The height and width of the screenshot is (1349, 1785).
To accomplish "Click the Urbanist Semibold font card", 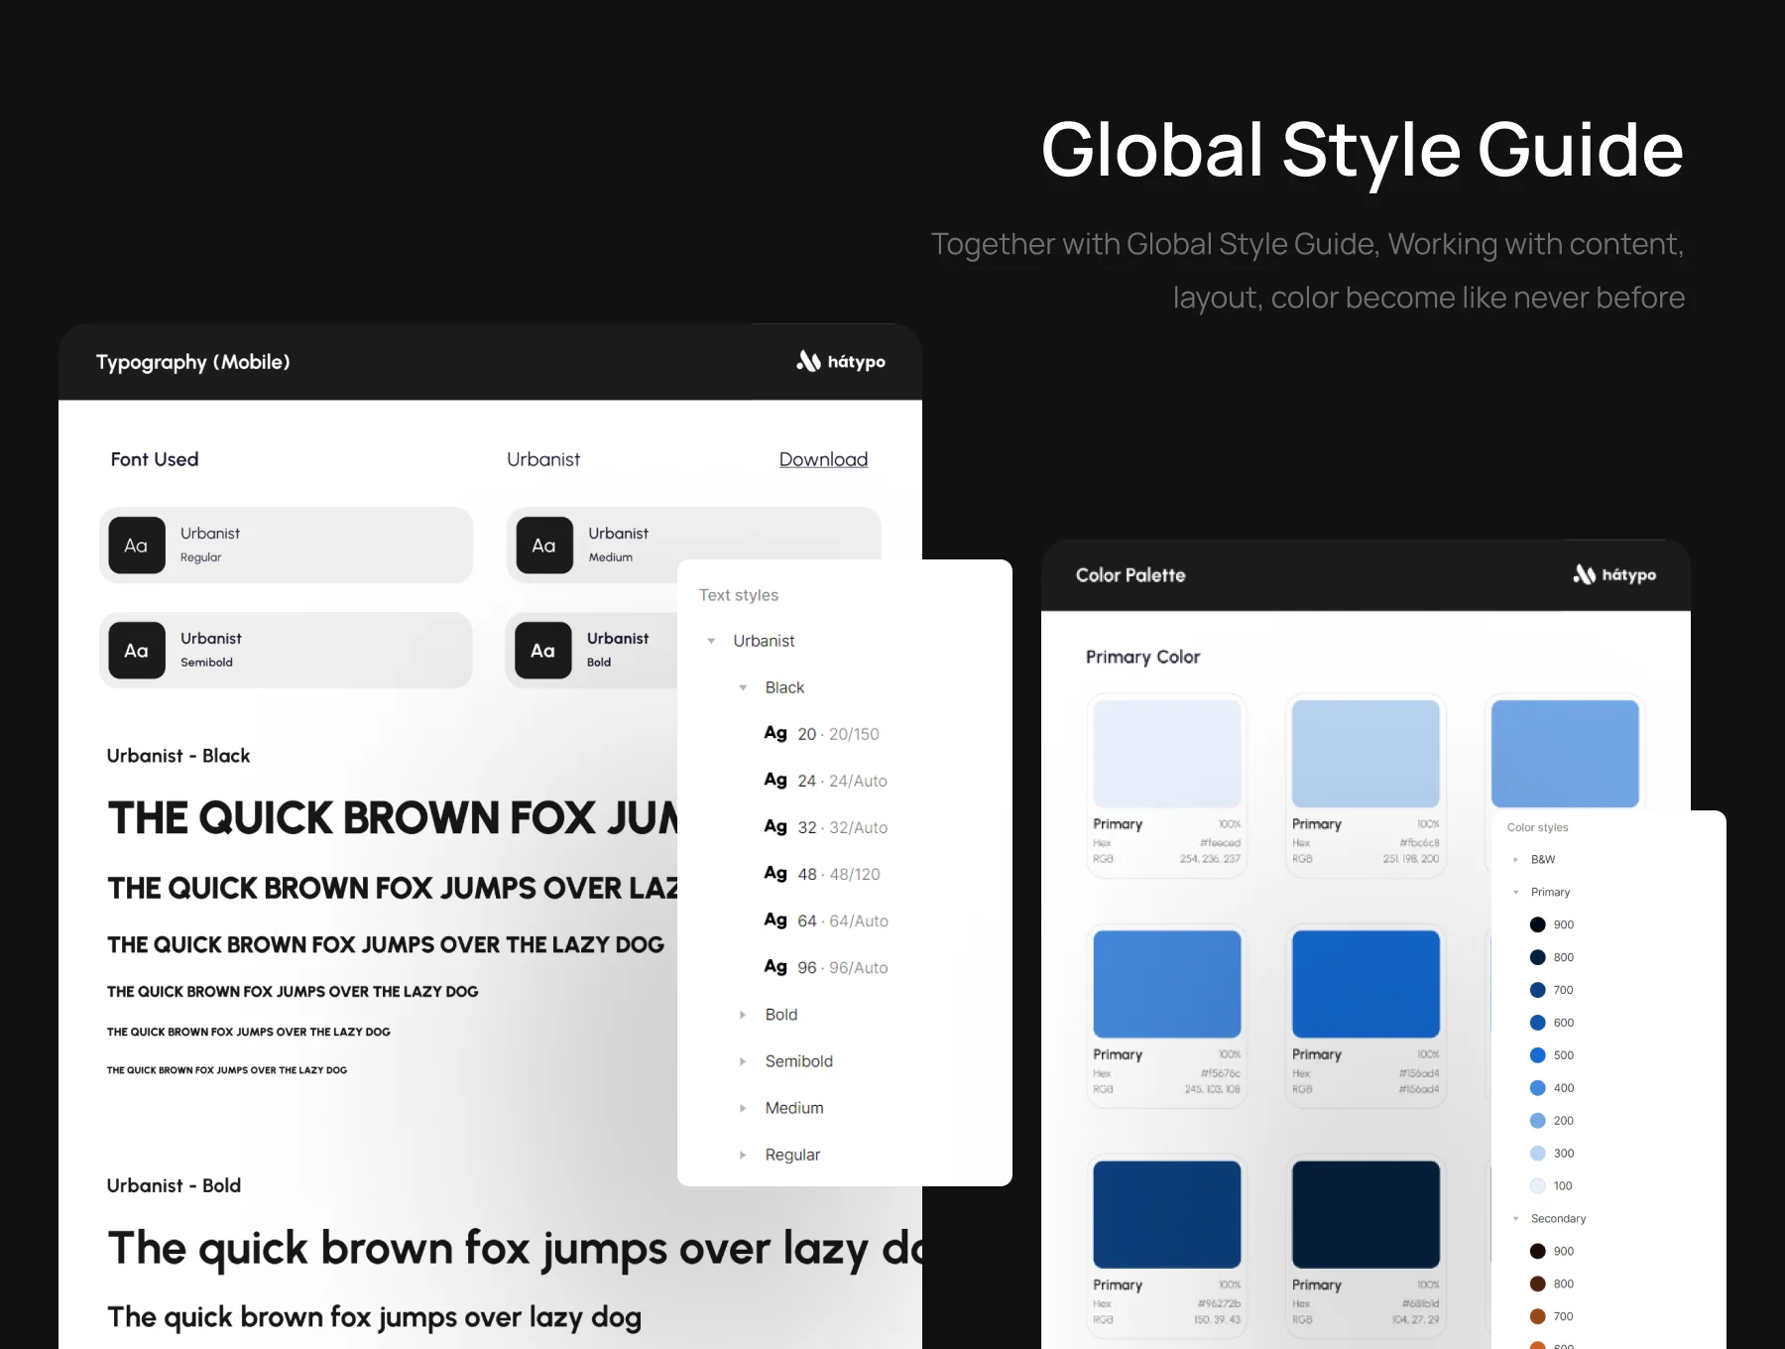I will coord(286,651).
